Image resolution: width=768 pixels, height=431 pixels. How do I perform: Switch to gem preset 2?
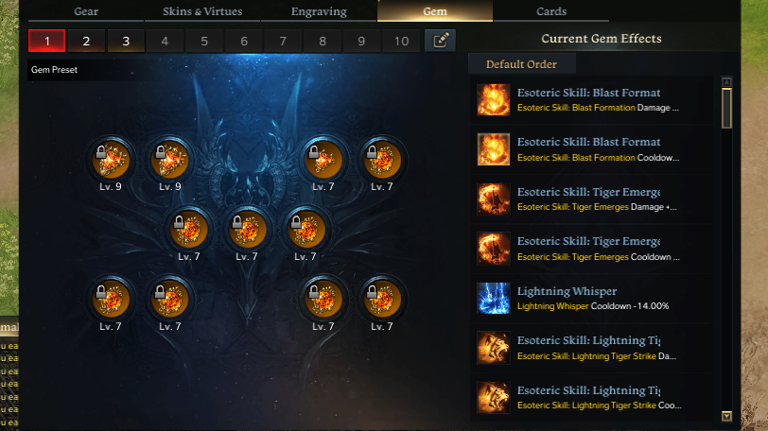(x=86, y=41)
